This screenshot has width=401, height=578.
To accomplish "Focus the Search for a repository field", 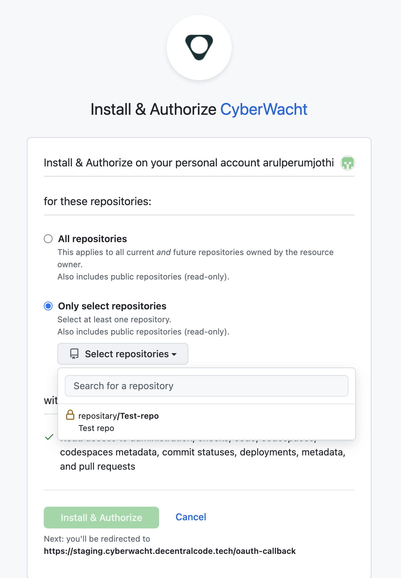I will [206, 386].
